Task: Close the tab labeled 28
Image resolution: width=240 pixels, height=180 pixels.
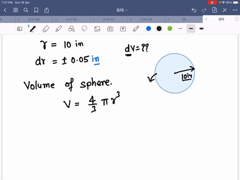Action: pyautogui.click(x=168, y=19)
